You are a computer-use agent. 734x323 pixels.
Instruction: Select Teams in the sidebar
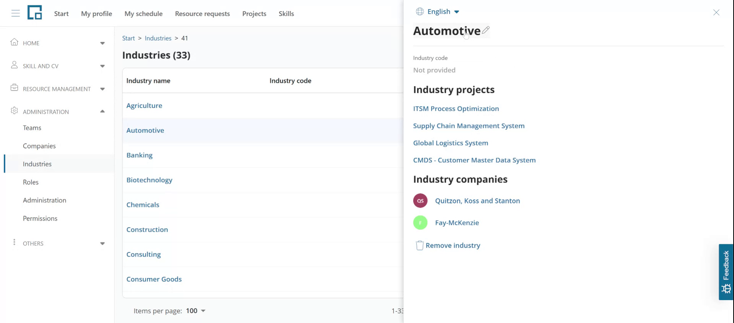32,128
